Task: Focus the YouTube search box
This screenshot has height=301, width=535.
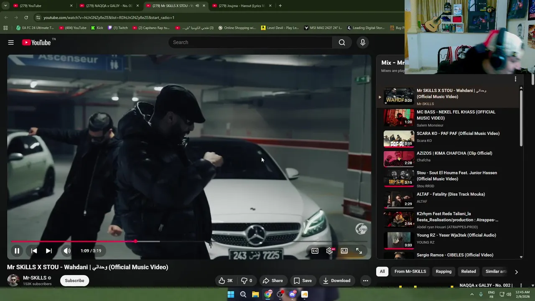Action: click(251, 42)
